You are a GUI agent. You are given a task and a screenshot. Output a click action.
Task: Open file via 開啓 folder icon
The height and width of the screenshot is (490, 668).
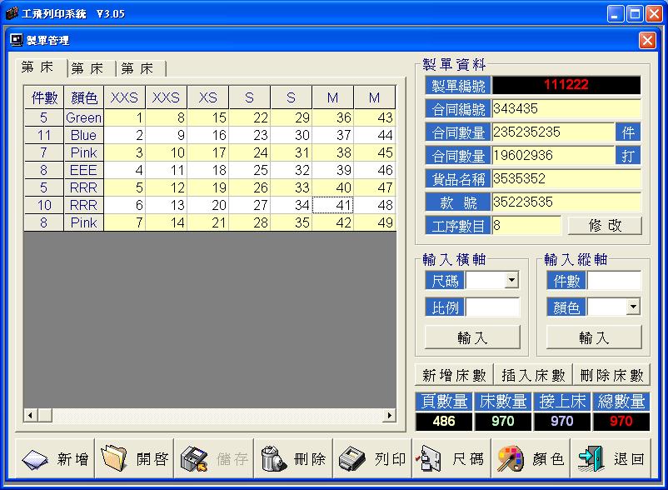114,458
